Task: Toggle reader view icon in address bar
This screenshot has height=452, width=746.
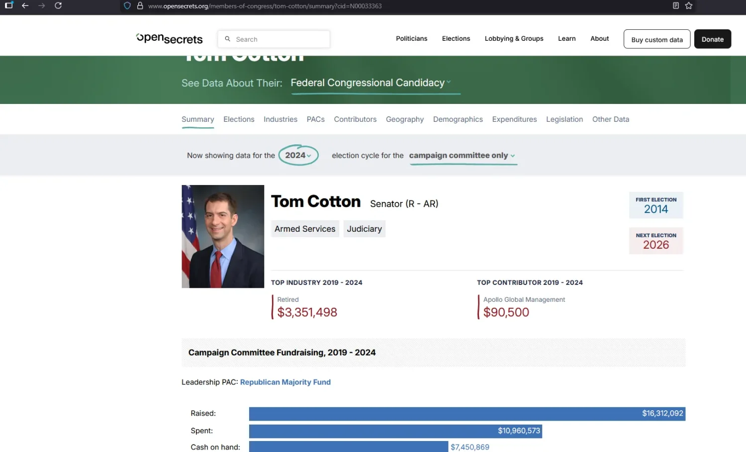Action: [676, 6]
